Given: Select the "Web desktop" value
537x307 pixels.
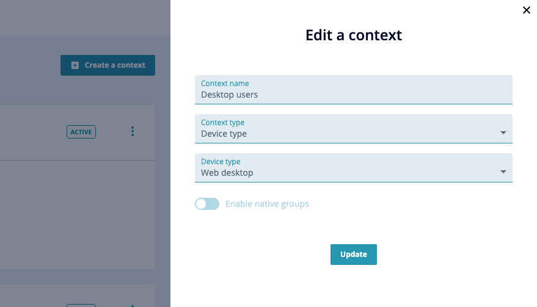Looking at the screenshot, I should click(x=227, y=173).
